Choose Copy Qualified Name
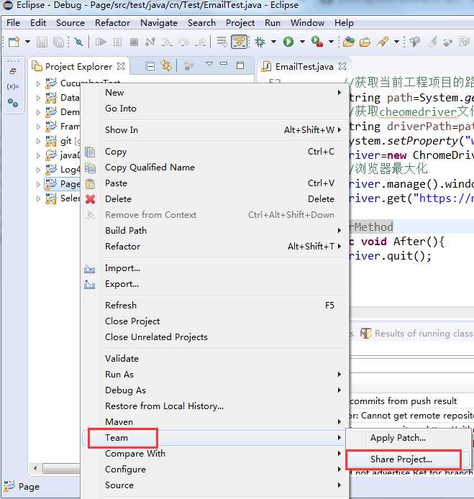 click(x=214, y=168)
